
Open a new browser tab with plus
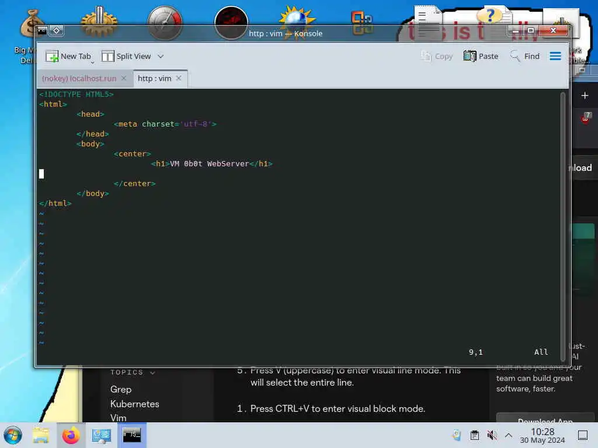coord(585,95)
